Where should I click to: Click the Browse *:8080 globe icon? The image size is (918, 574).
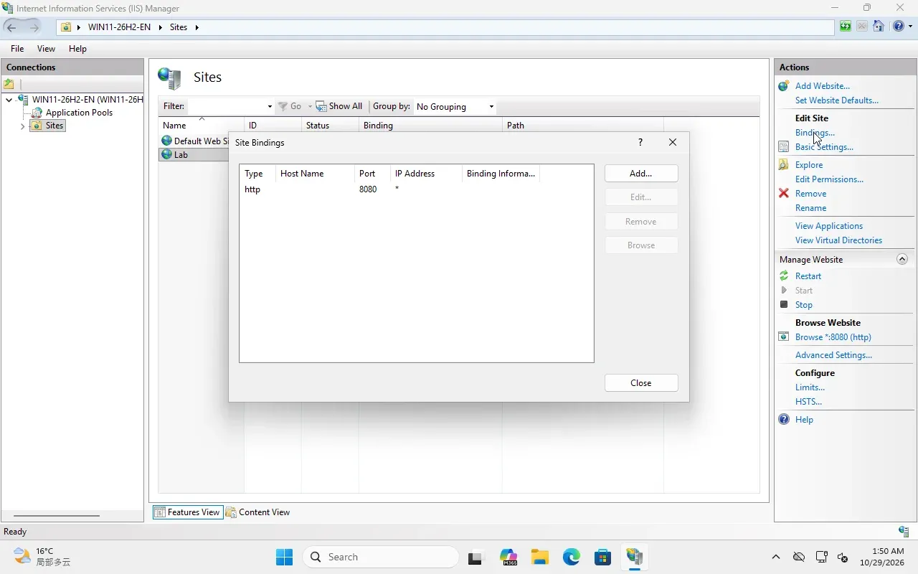click(784, 337)
